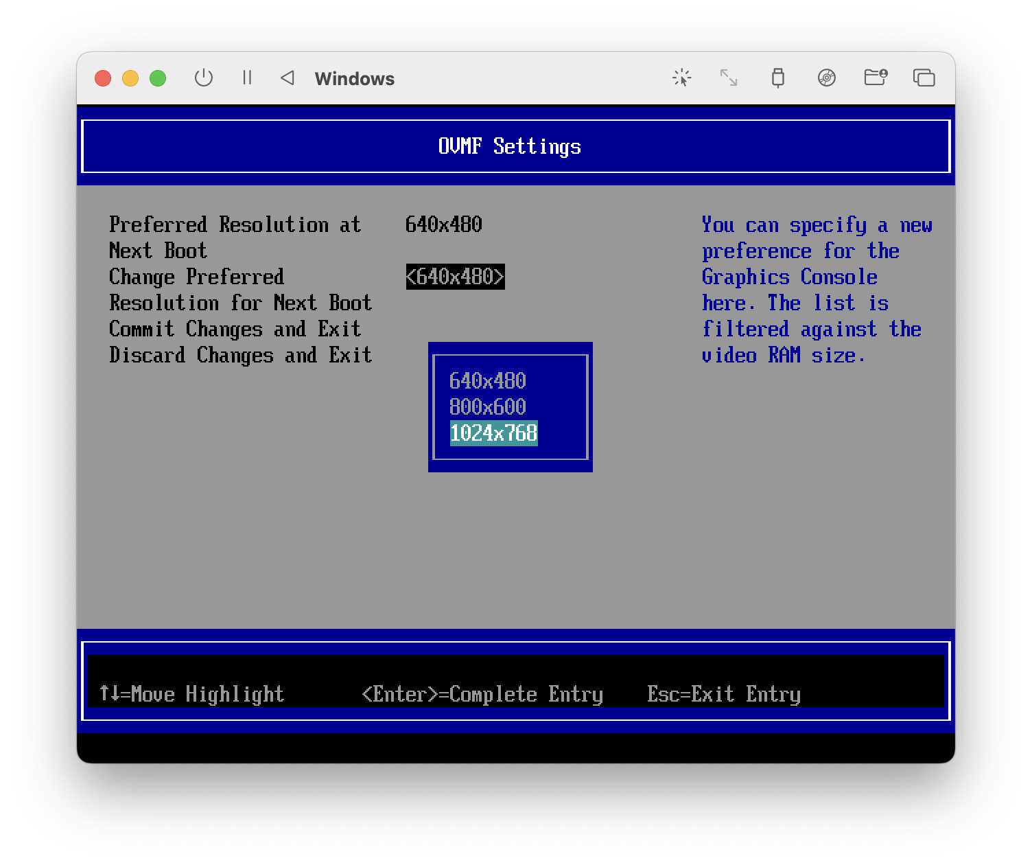Click the restart triangle icon in the toolbar
The image size is (1032, 865).
pos(288,78)
